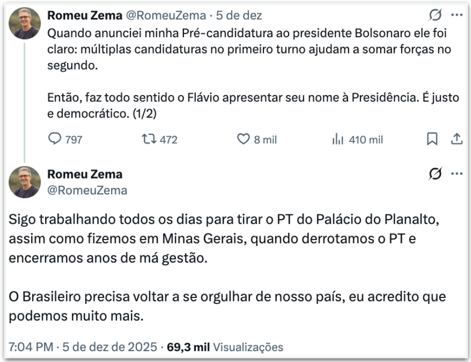Bookmark the first tweet
471x362 pixels.
(x=432, y=140)
